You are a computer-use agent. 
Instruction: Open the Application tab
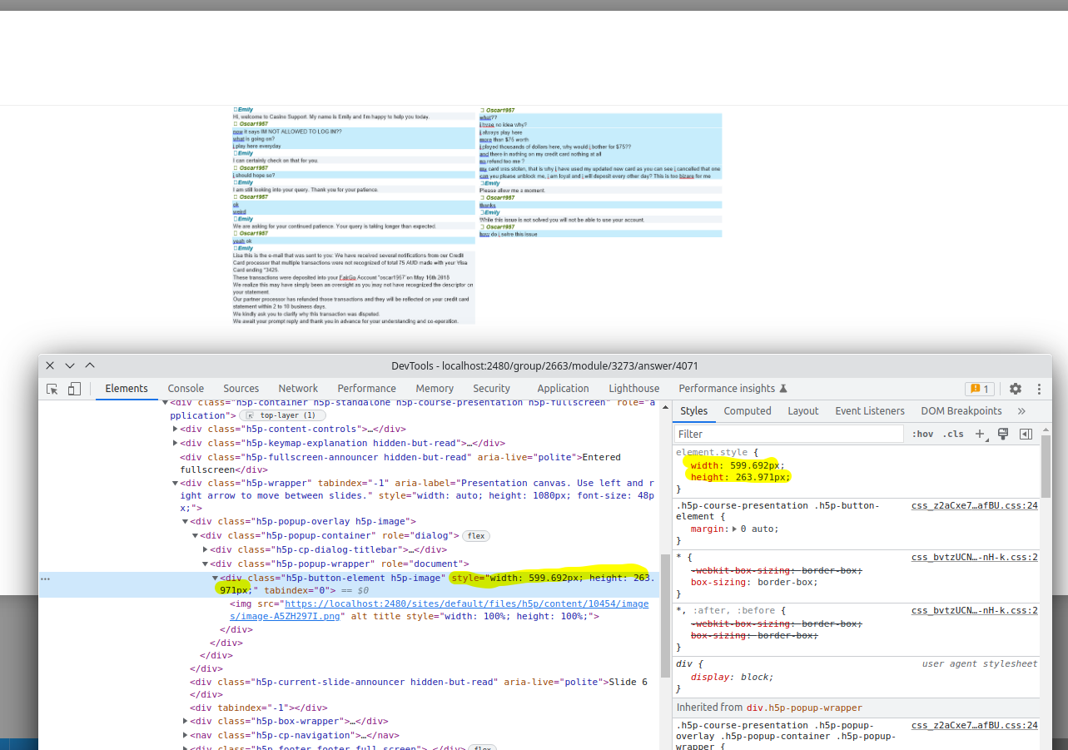pos(563,389)
